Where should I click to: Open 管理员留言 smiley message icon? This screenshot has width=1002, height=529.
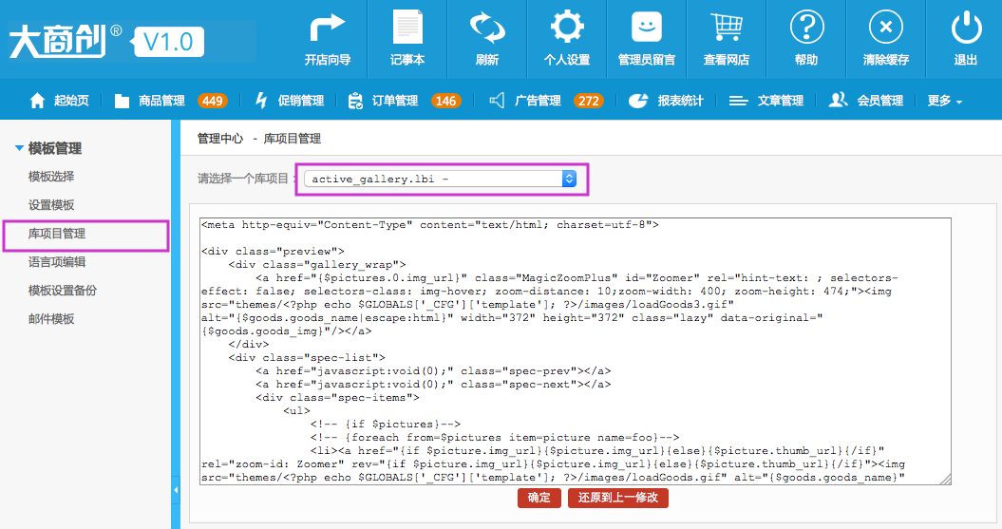coord(647,28)
